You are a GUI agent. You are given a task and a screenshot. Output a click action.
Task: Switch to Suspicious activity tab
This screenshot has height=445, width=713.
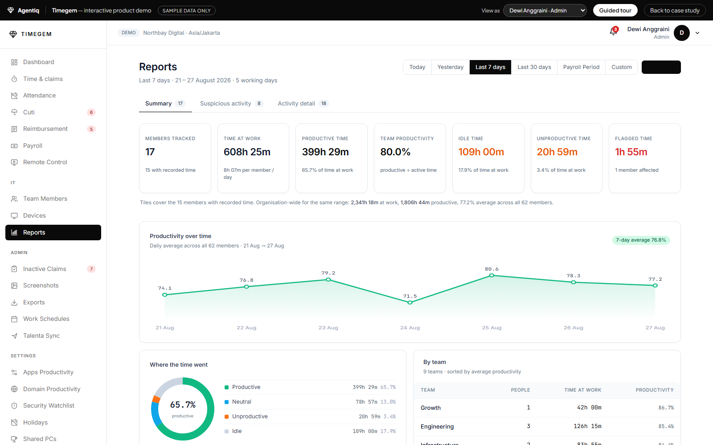click(x=231, y=104)
